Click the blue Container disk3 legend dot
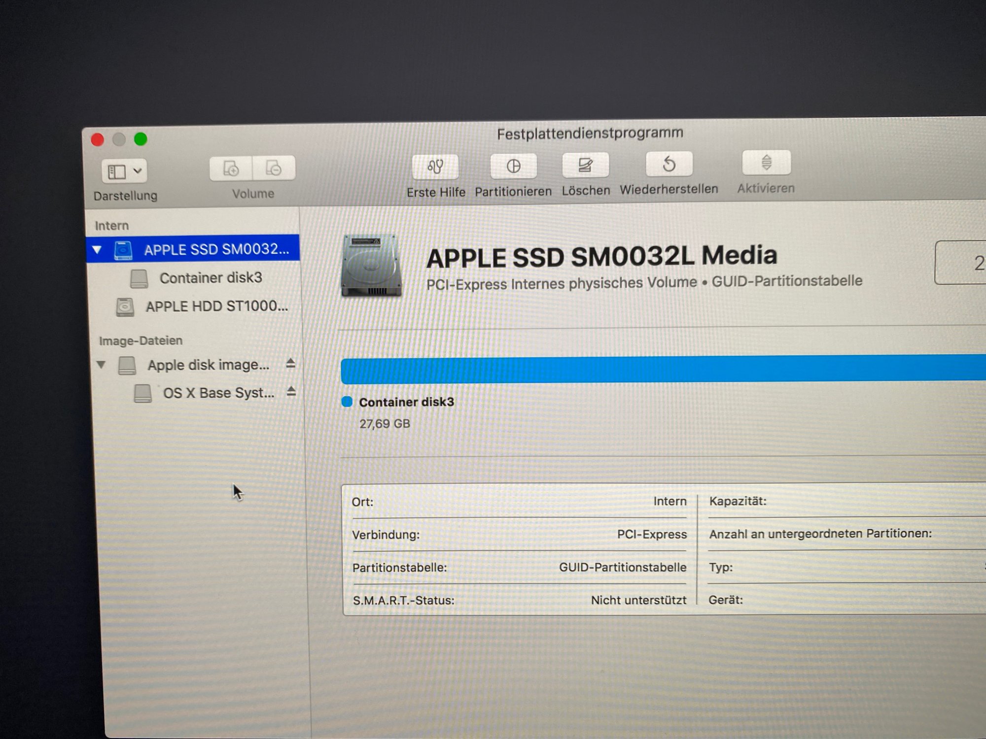This screenshot has height=739, width=986. [x=347, y=402]
